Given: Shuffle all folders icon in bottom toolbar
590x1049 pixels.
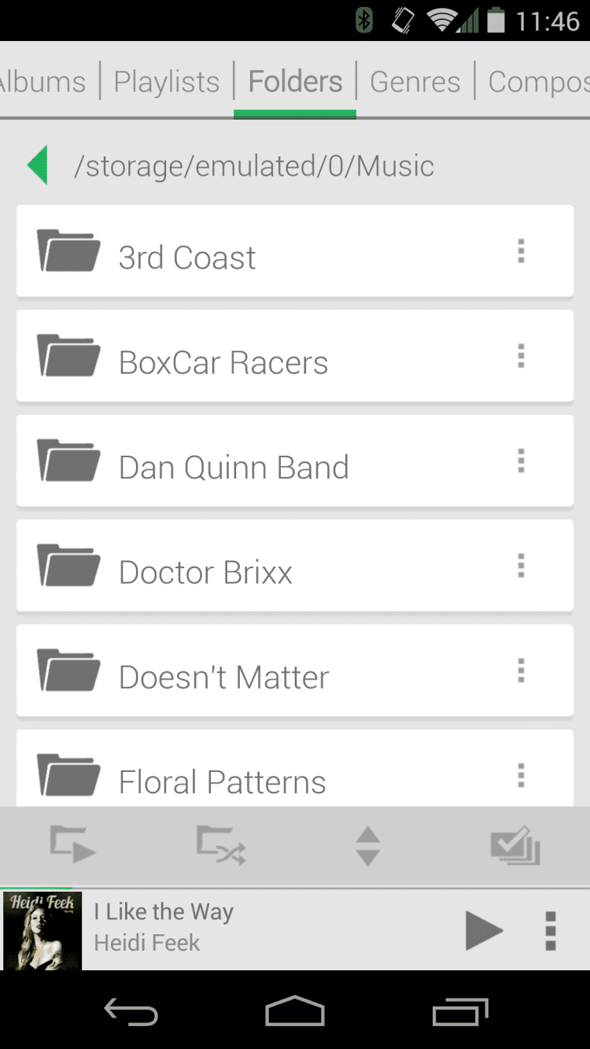Looking at the screenshot, I should (x=220, y=845).
